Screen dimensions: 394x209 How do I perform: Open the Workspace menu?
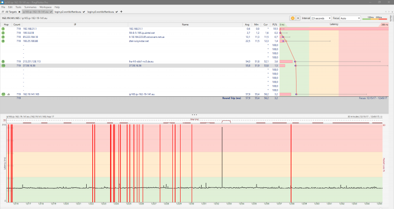click(x=46, y=7)
